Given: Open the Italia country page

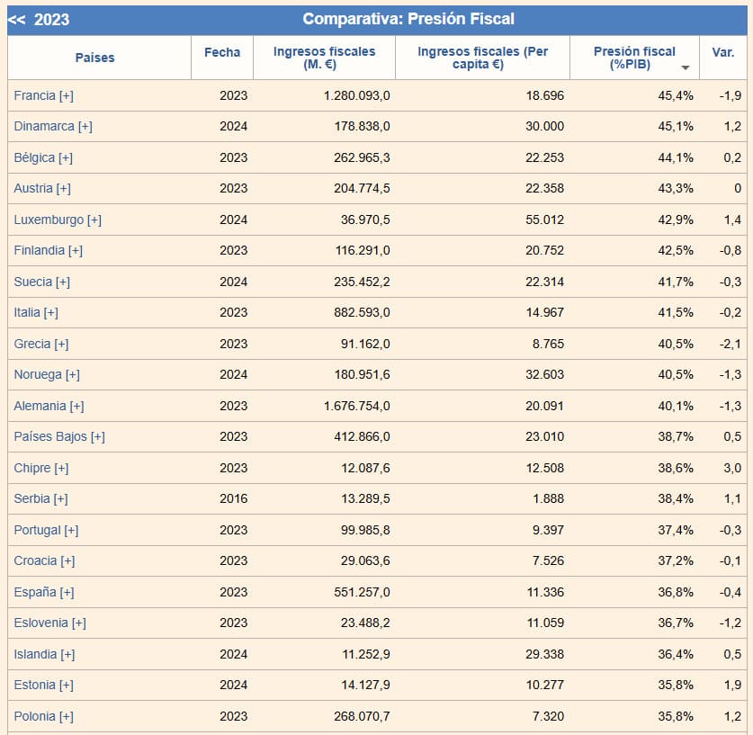Looking at the screenshot, I should tap(26, 312).
